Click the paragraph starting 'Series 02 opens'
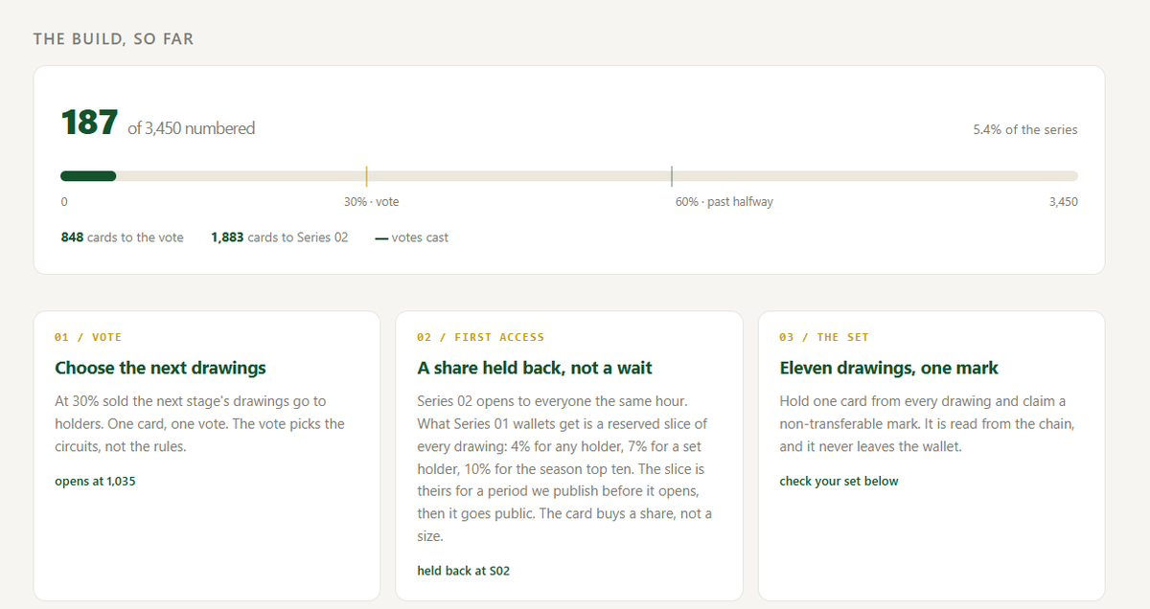 pos(565,469)
